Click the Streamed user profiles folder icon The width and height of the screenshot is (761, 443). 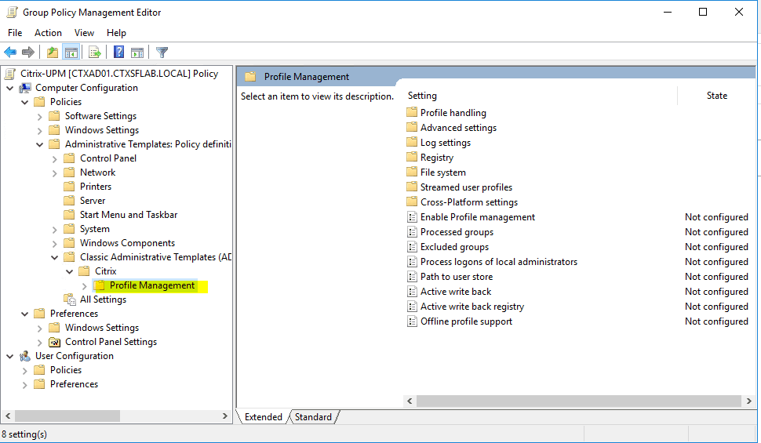[412, 187]
